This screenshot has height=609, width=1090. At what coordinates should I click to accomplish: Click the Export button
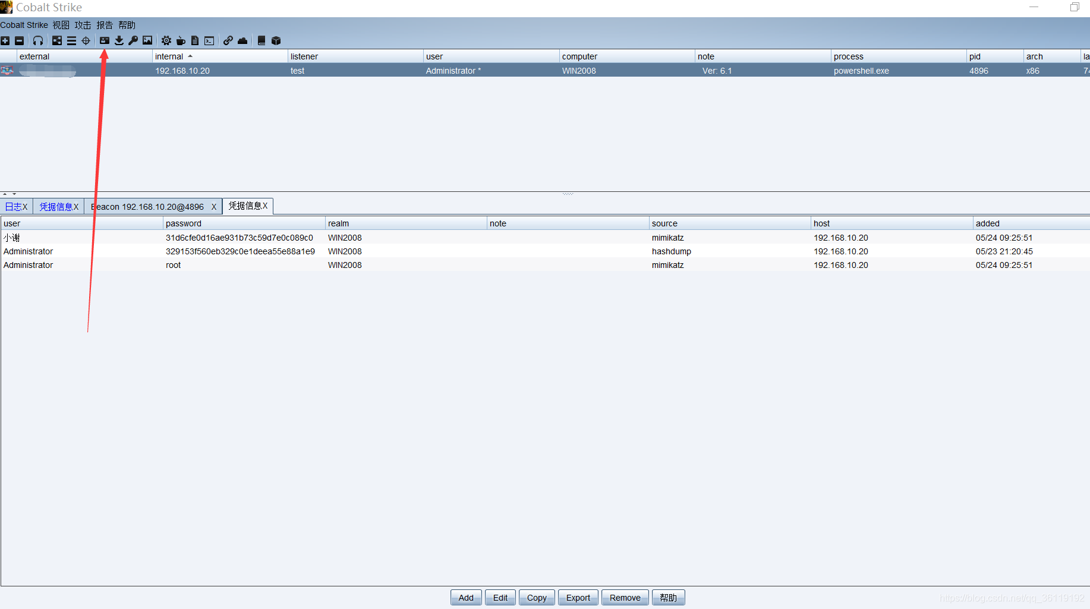point(578,598)
